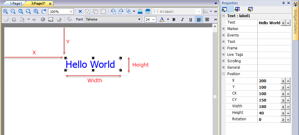Toggle Bold text formatting
Screen dimensions: 299x135
174,19
